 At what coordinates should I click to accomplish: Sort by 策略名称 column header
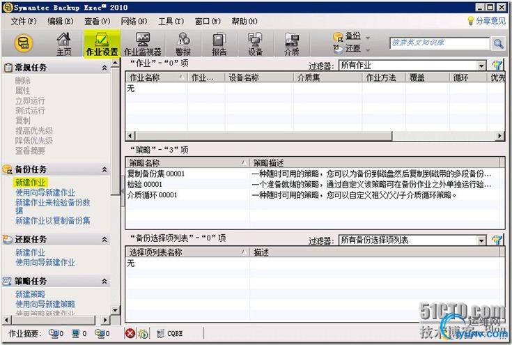pos(187,163)
